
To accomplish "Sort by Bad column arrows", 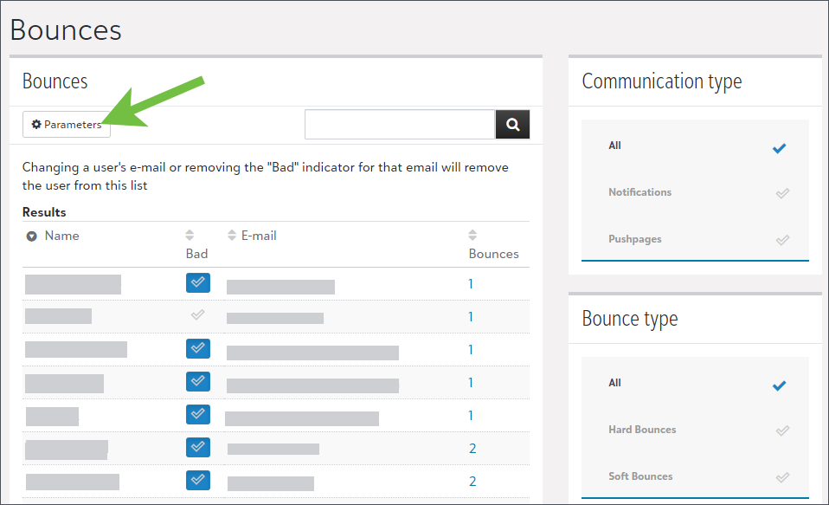I will [190, 235].
